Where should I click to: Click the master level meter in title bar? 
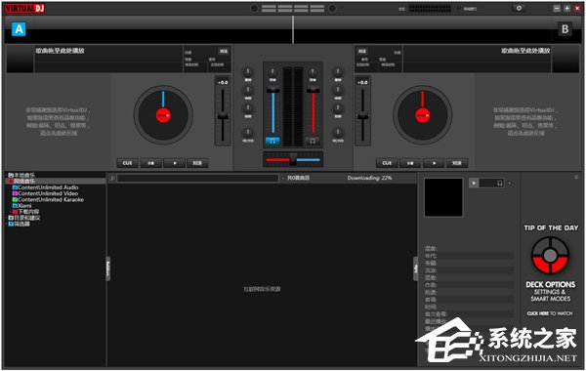430,8
